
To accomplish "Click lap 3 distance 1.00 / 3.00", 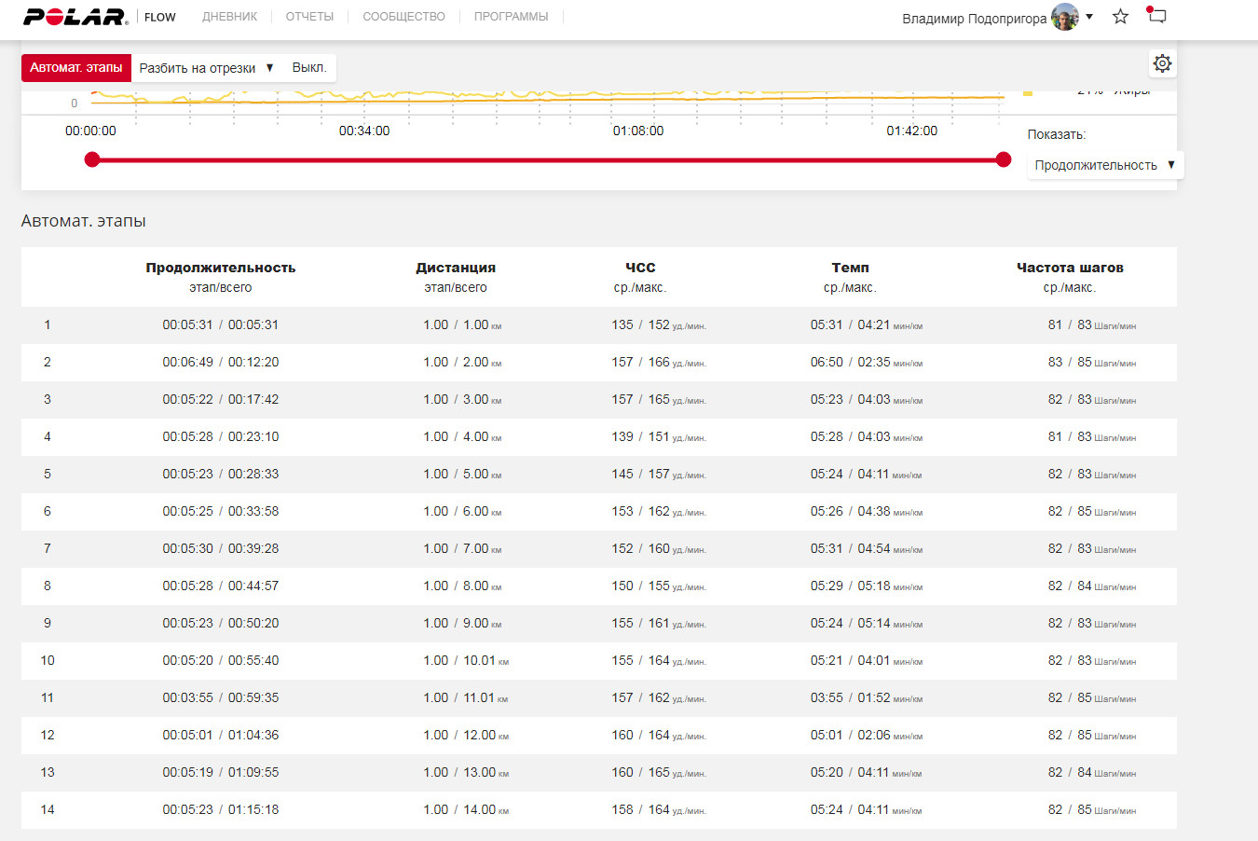I will 462,399.
